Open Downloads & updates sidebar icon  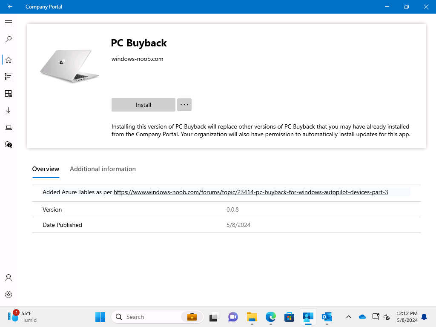[9, 111]
